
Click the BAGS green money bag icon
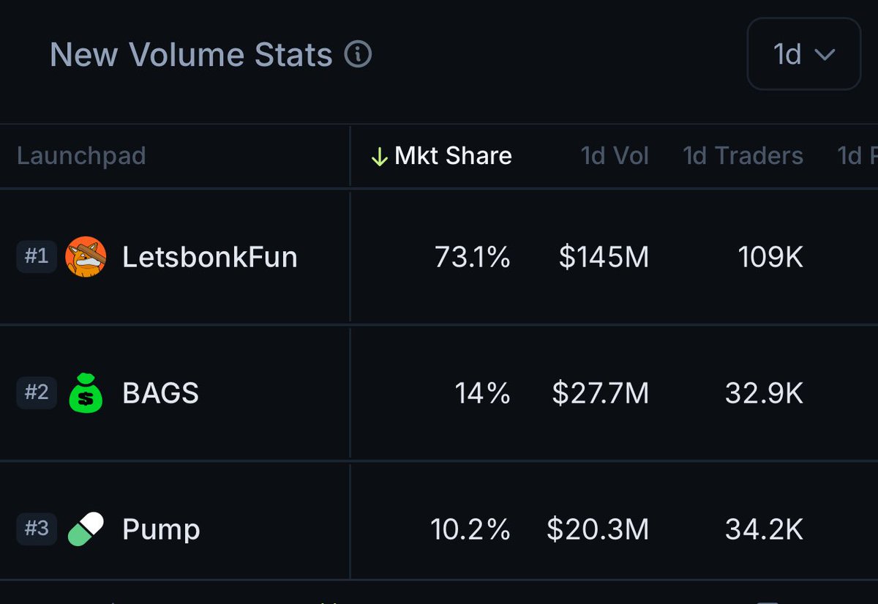tap(86, 393)
